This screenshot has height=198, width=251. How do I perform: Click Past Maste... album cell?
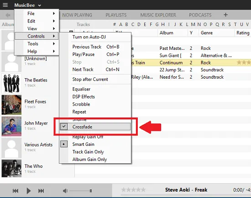pyautogui.click(x=172, y=48)
